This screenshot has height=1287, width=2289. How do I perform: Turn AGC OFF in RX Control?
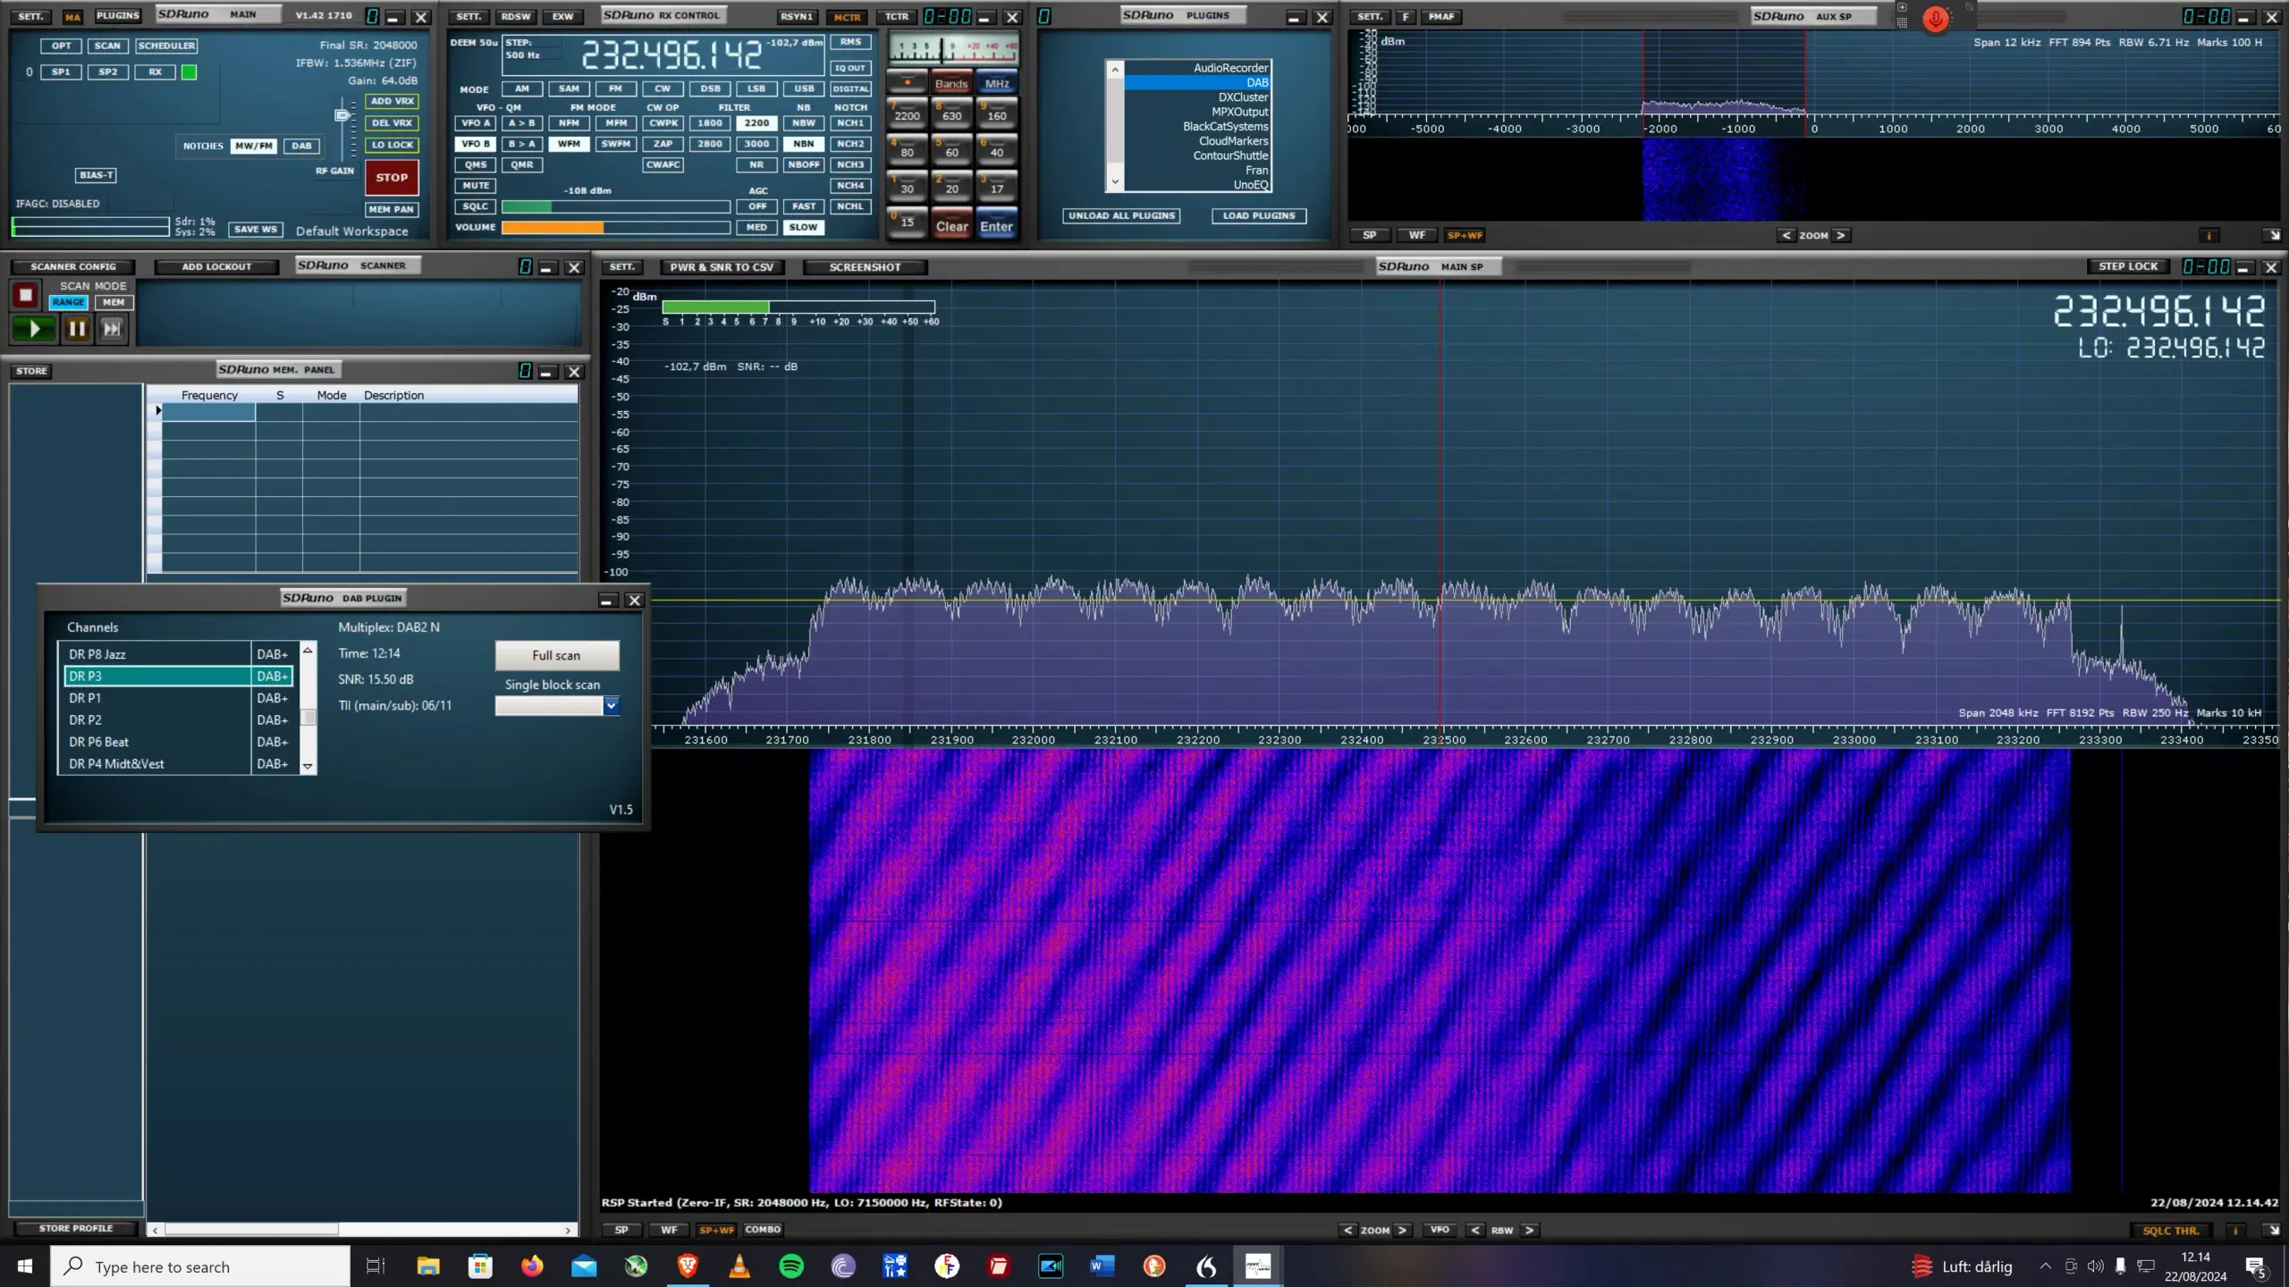(757, 206)
